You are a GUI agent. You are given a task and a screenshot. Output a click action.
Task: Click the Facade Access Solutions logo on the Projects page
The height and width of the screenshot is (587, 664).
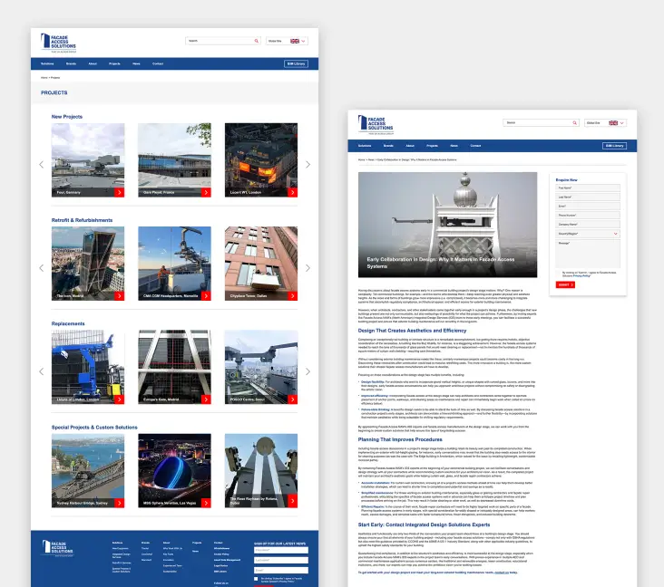click(x=59, y=42)
